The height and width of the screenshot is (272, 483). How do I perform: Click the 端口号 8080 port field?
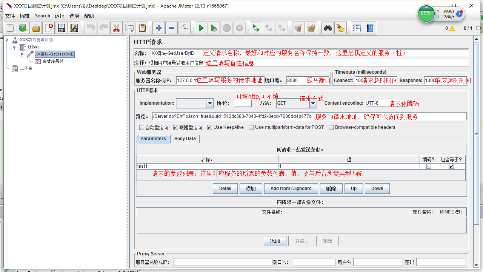308,80
